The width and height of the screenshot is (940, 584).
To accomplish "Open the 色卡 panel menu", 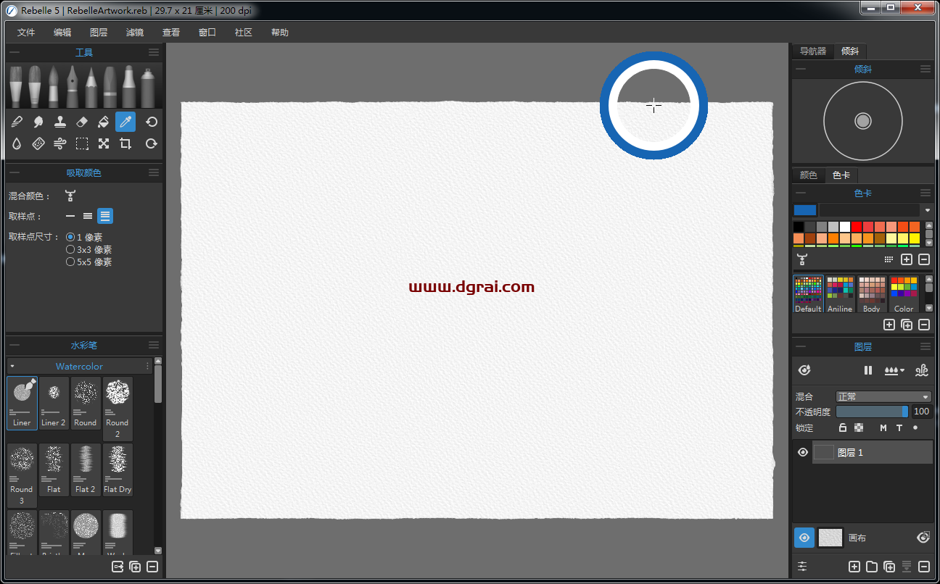I will coord(925,193).
